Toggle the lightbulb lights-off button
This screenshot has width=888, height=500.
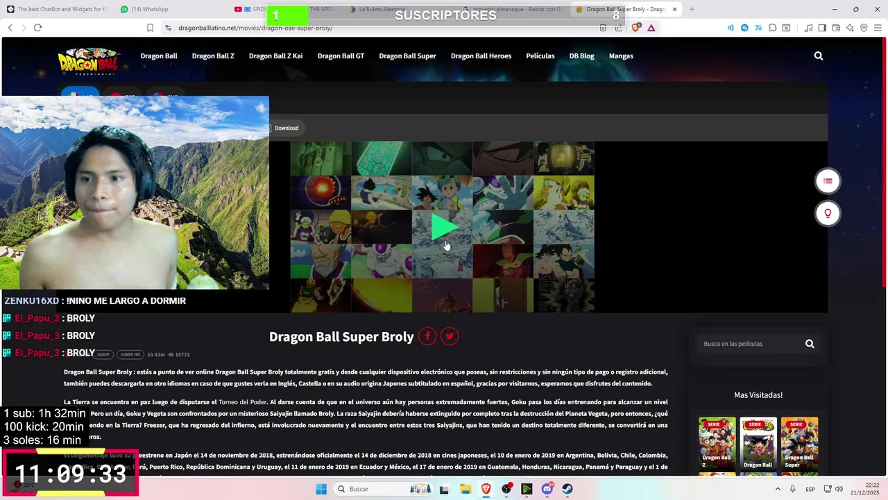point(828,213)
